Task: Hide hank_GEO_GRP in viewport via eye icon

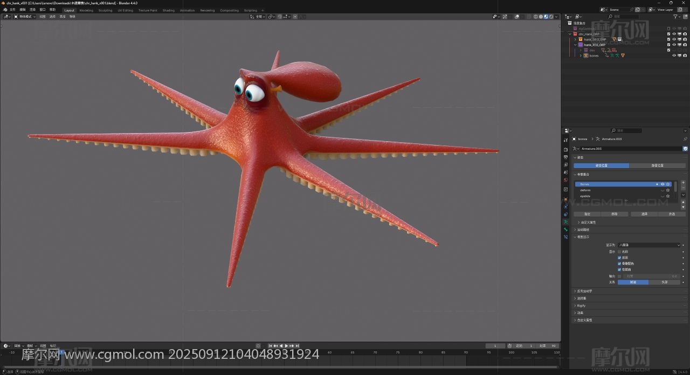Action: click(674, 39)
